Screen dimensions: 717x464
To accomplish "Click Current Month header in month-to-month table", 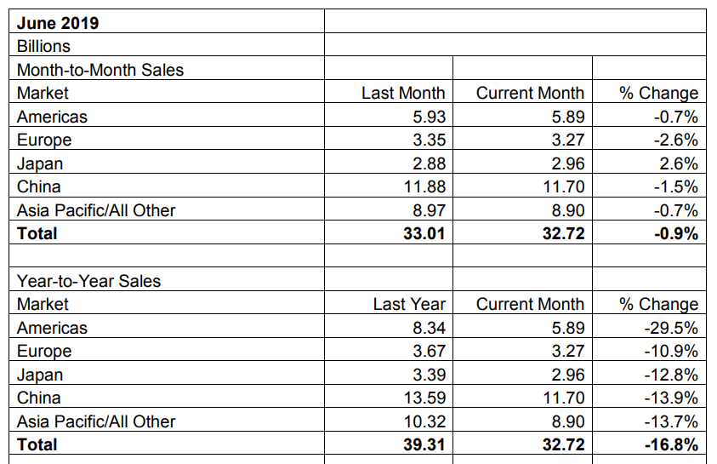I will [x=530, y=93].
